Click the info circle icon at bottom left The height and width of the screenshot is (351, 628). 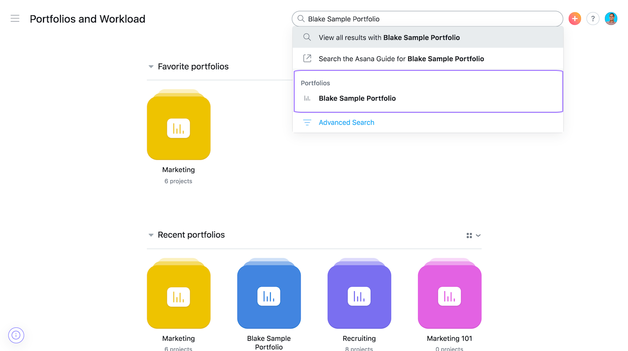16,335
